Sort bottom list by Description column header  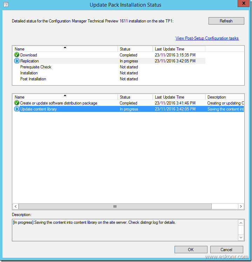tap(225, 97)
